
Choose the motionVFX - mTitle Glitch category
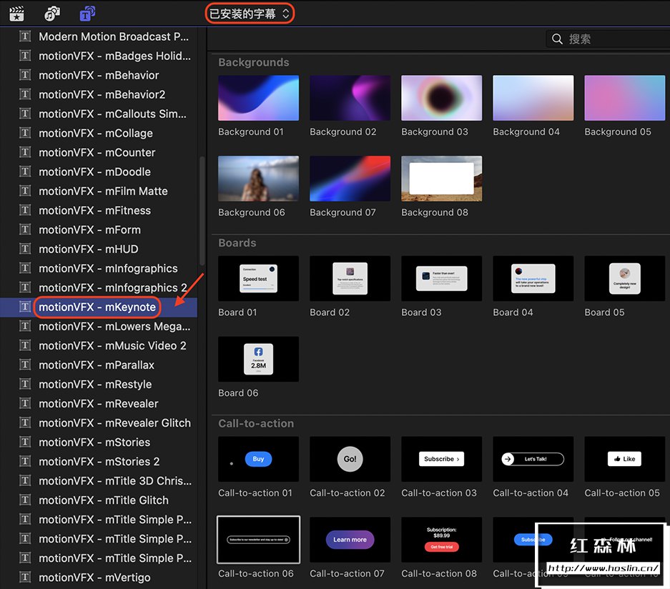(x=99, y=500)
